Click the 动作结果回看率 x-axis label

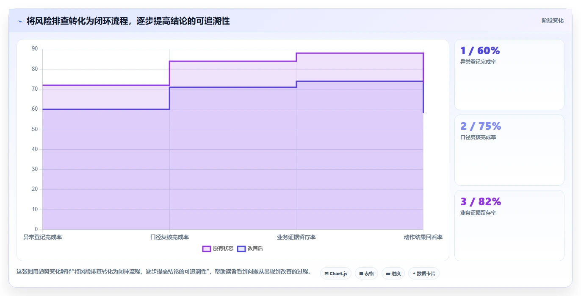423,237
